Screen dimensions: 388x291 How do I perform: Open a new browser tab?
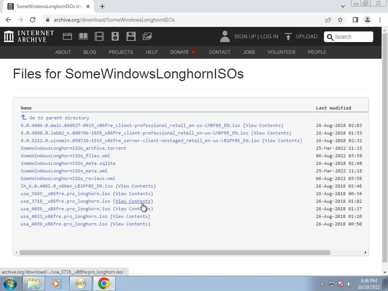coord(102,6)
